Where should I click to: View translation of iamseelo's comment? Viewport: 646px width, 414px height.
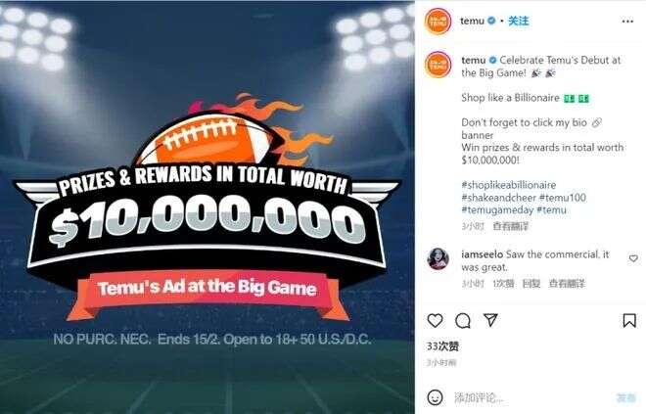coord(567,283)
